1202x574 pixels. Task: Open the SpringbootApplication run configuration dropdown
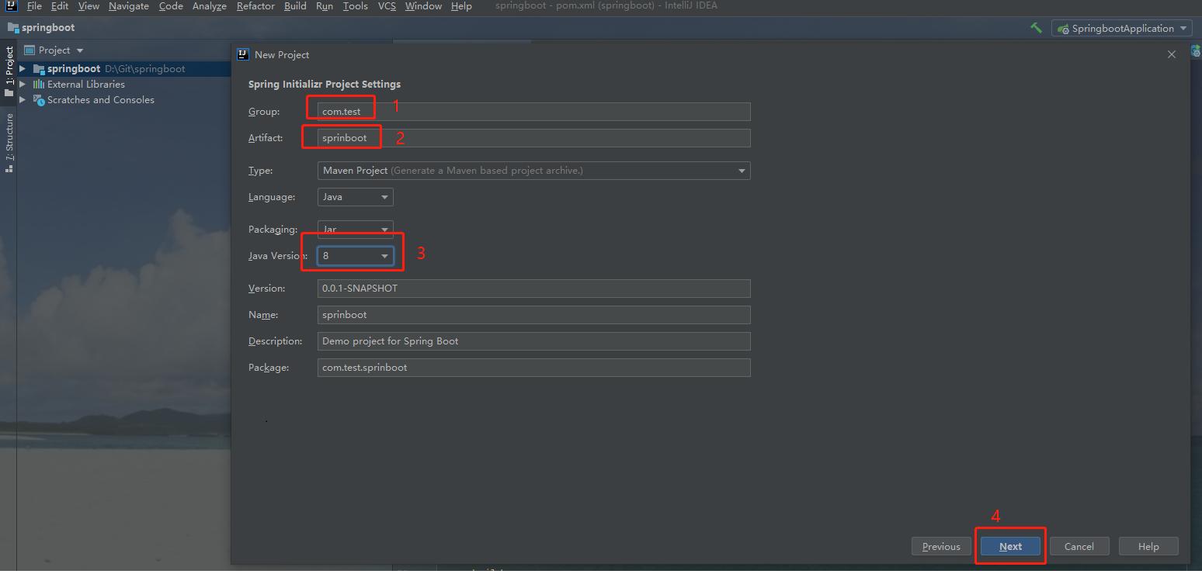click(x=1121, y=28)
